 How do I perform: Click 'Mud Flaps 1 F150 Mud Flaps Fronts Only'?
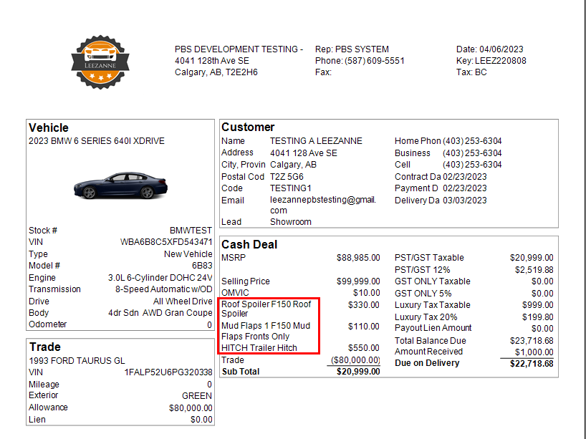point(266,331)
